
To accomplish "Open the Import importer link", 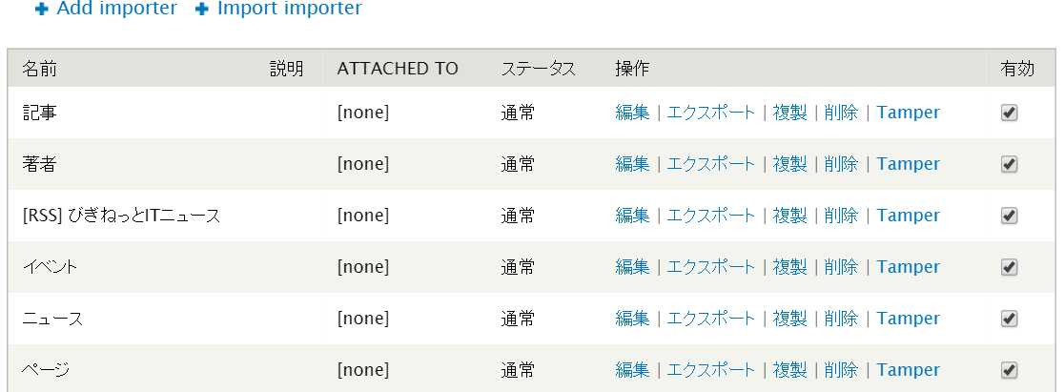I will (x=289, y=9).
